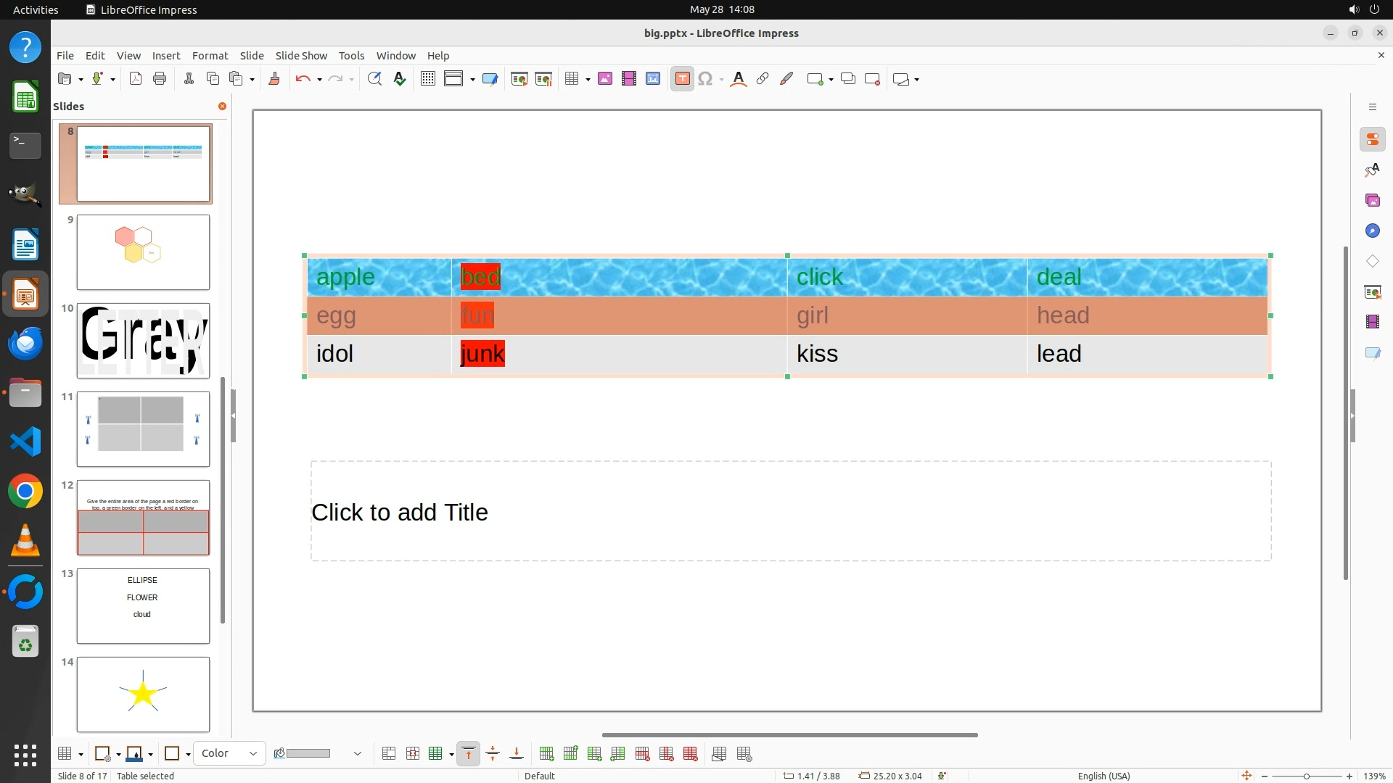Click the Export as PDF icon
Image resolution: width=1393 pixels, height=783 pixels.
[x=136, y=79]
